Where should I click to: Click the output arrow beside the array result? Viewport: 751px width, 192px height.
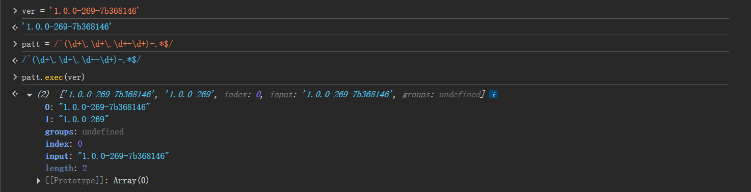tap(15, 95)
